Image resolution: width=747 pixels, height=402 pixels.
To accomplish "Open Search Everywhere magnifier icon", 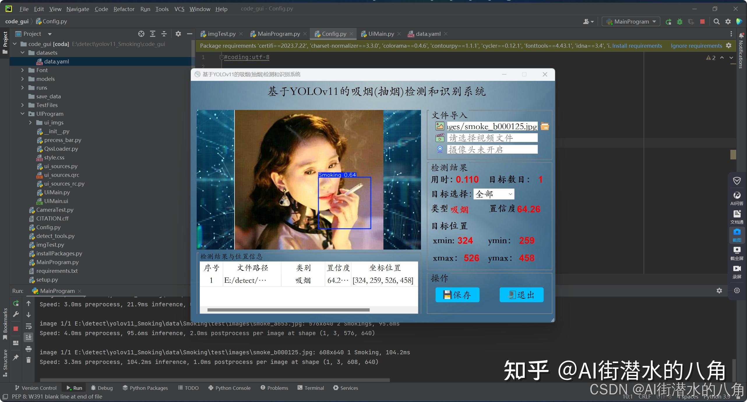I will coord(716,22).
